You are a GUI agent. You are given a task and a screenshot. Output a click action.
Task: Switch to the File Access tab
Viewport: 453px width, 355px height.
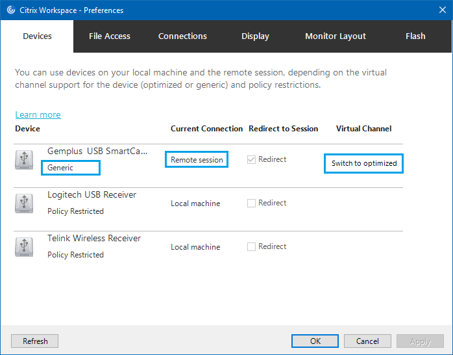110,36
